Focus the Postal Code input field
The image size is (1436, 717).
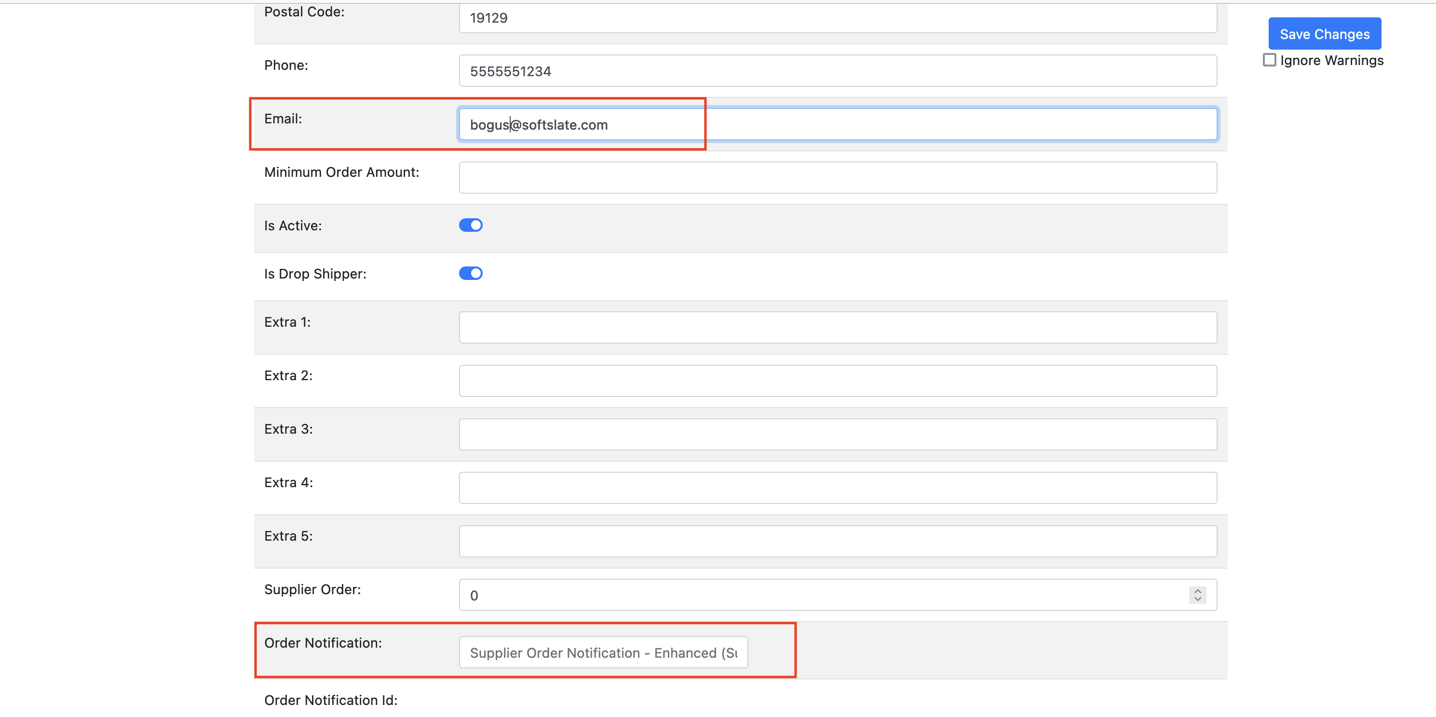[838, 18]
